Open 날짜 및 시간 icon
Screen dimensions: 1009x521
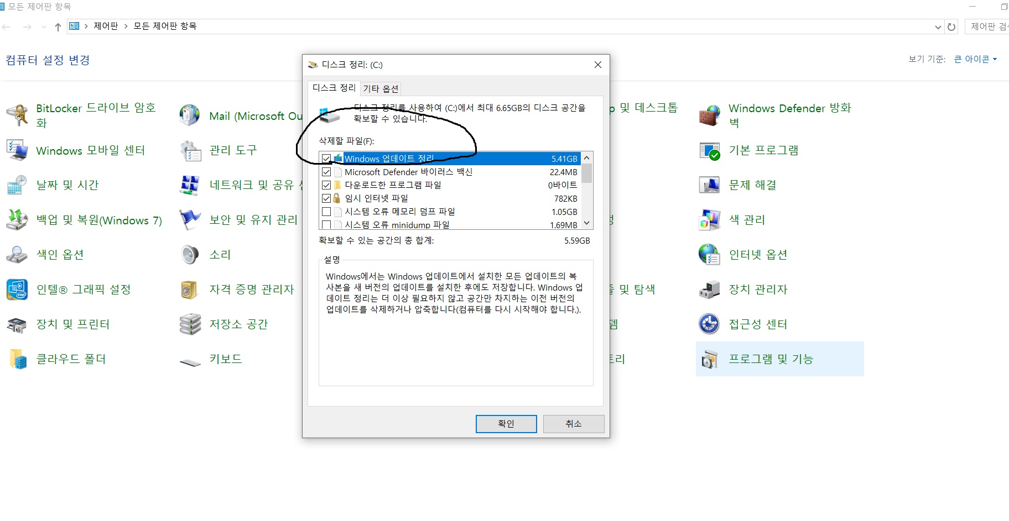click(x=17, y=185)
